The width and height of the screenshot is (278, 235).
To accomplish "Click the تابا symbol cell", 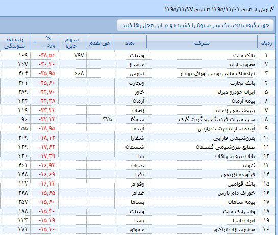I will (131, 156).
